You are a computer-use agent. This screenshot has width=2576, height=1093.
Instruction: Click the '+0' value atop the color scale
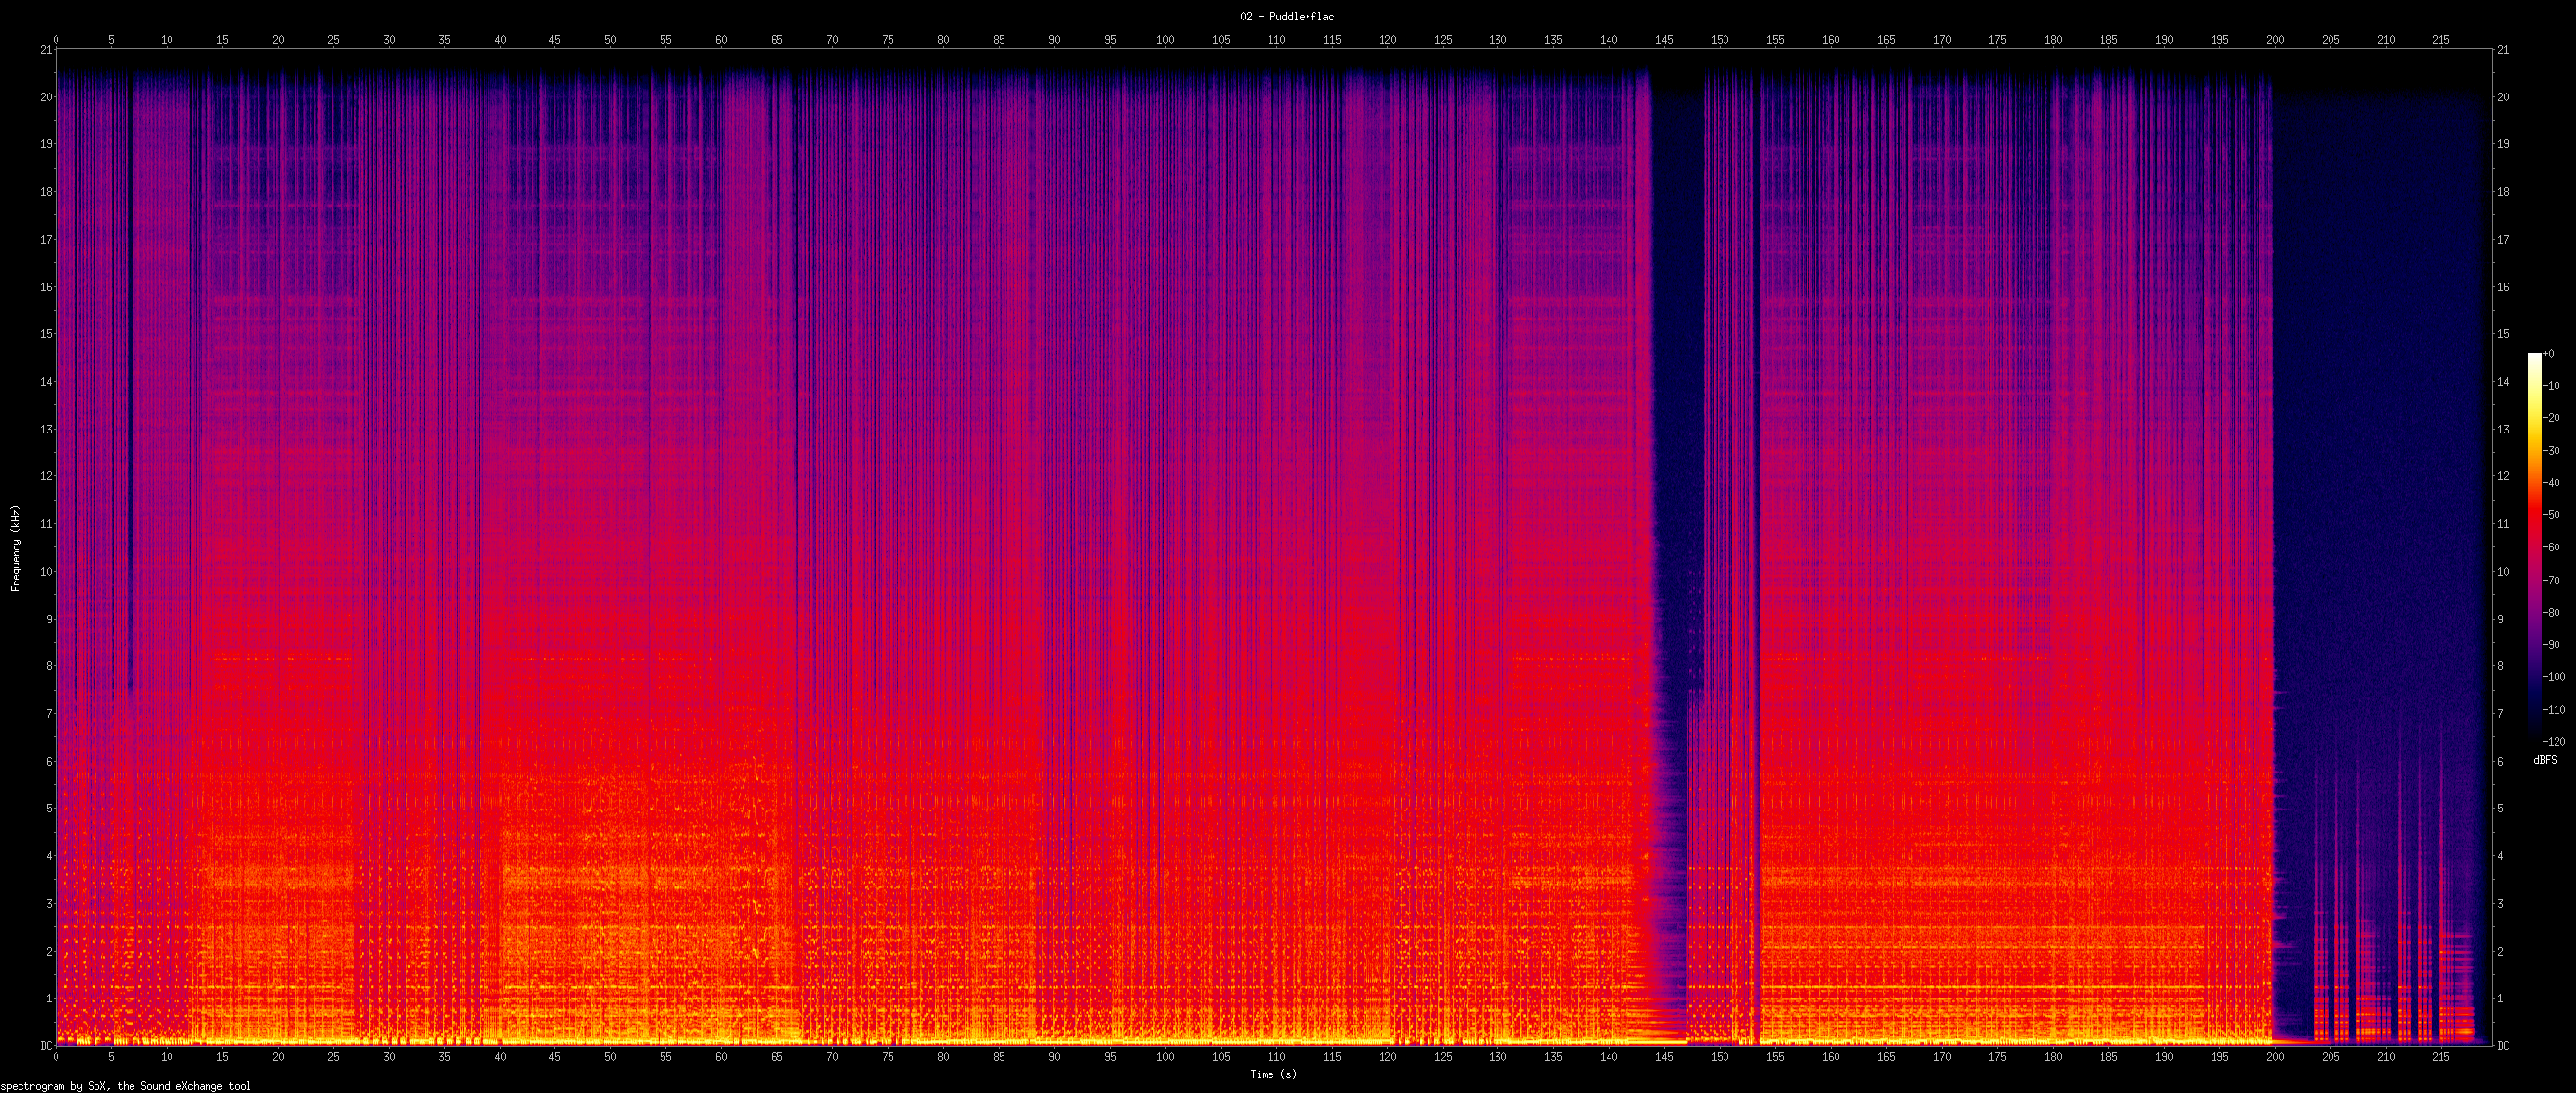(2548, 354)
